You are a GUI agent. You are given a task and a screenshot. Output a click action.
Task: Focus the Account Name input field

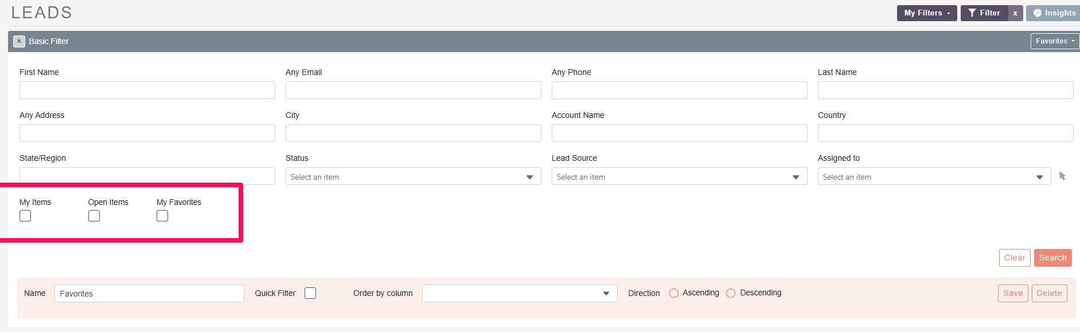pyautogui.click(x=680, y=133)
